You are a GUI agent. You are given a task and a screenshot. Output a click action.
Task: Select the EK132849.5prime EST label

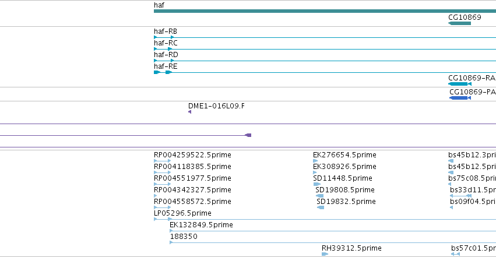coord(201,225)
